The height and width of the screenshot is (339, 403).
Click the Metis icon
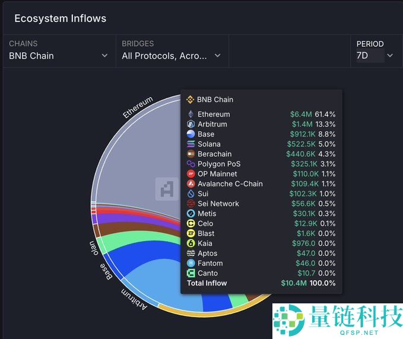[x=191, y=213]
